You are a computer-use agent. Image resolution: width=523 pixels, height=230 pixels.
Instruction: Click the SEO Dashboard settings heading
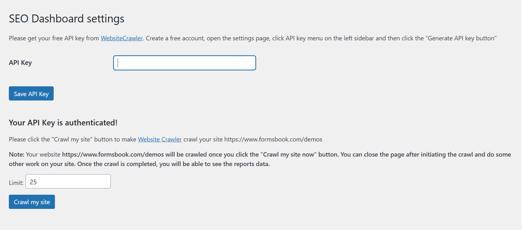pyautogui.click(x=67, y=19)
